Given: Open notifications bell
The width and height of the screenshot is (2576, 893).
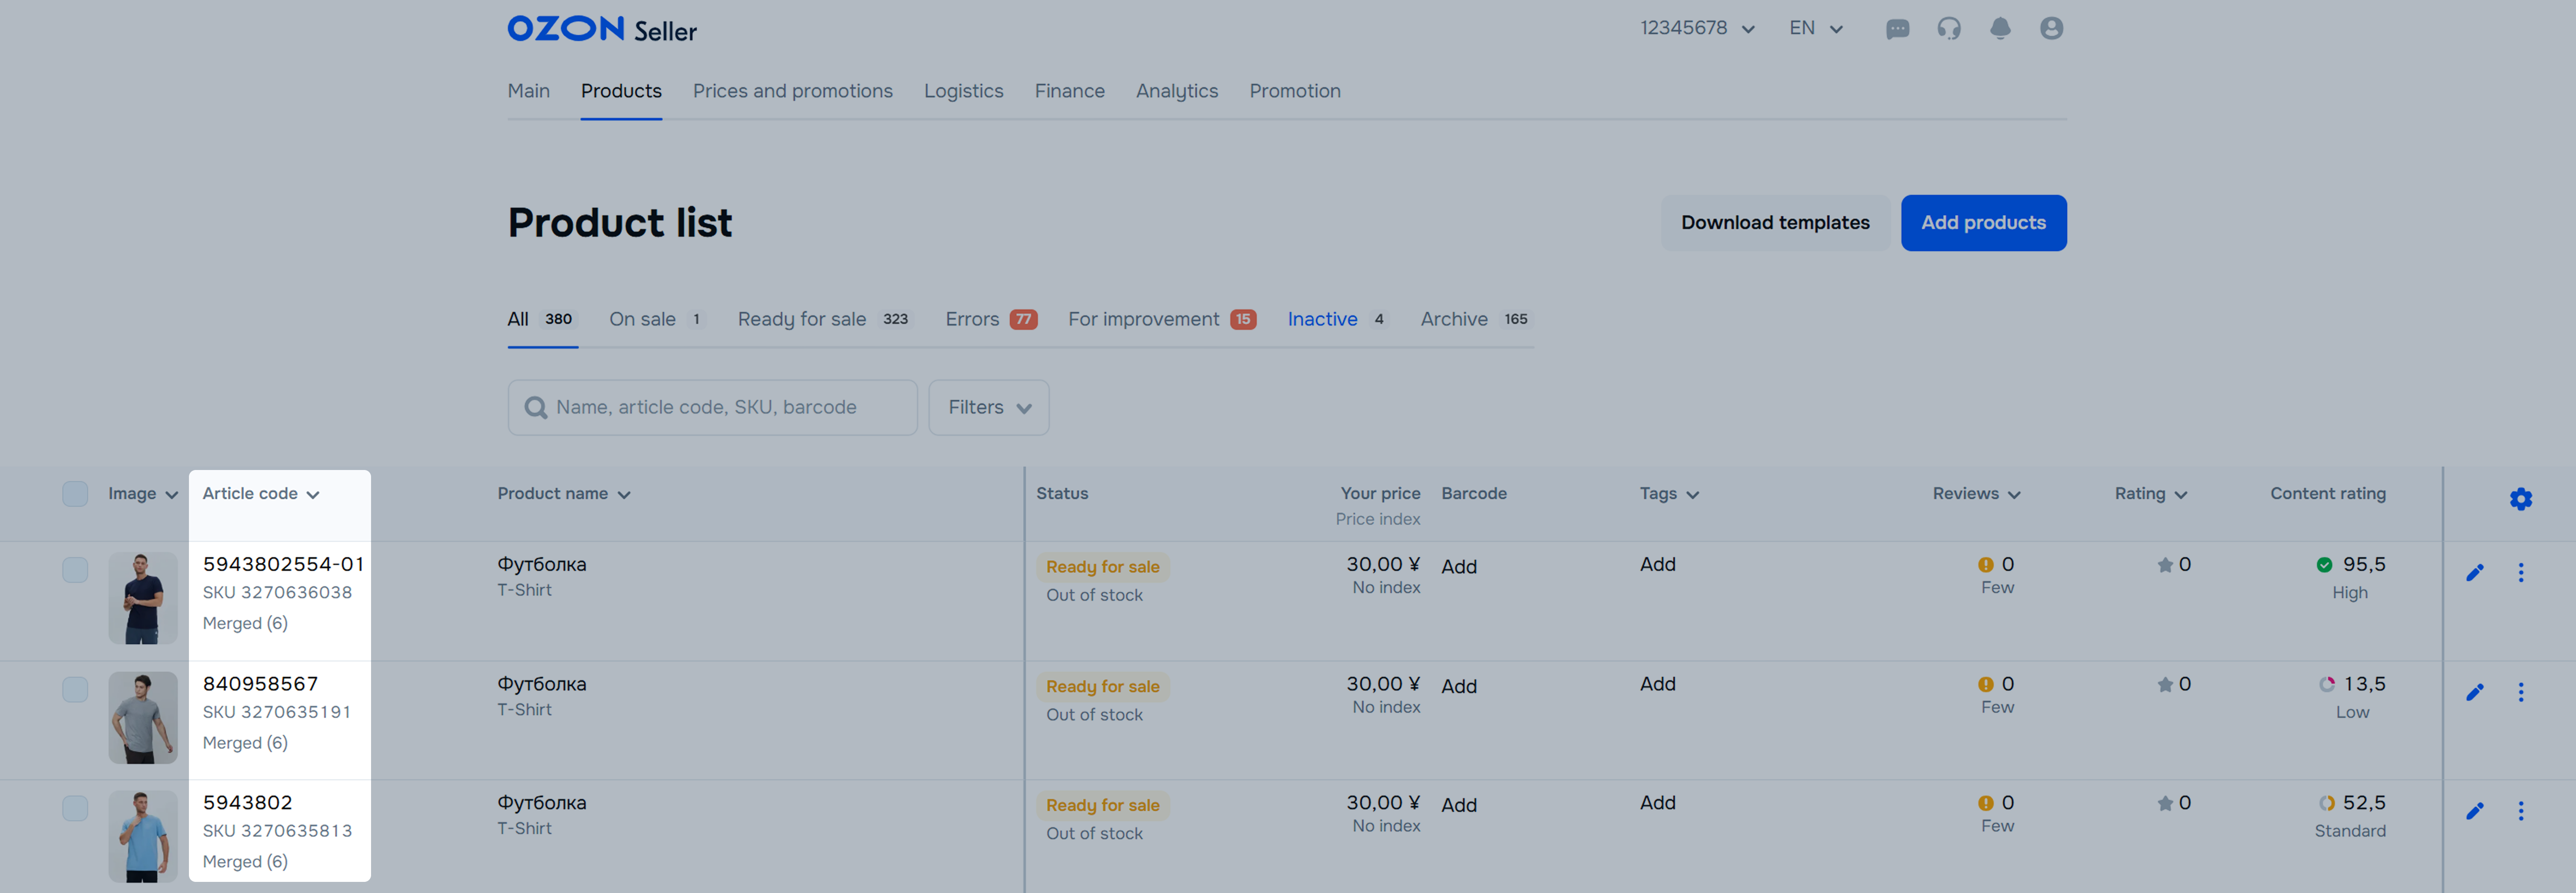Looking at the screenshot, I should pos(1999,29).
